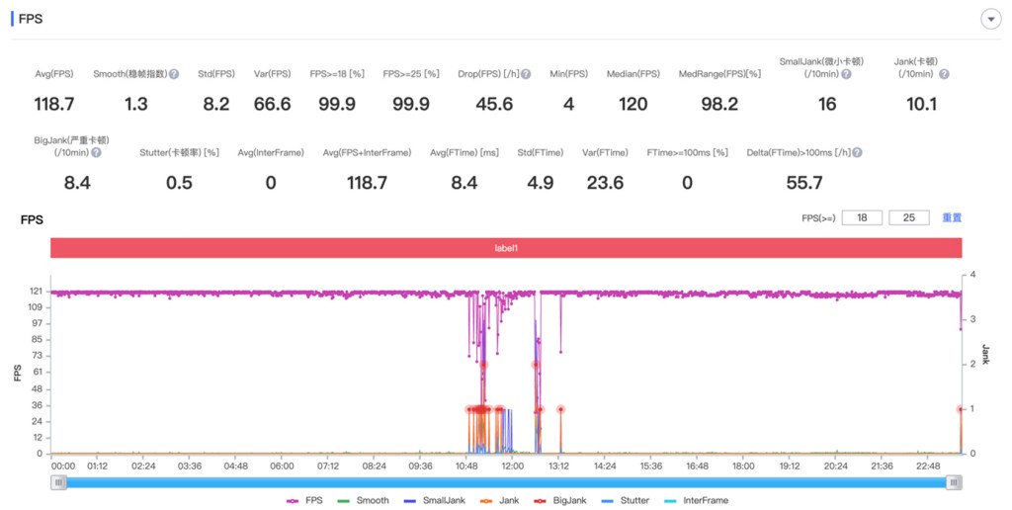This screenshot has height=510, width=1012.
Task: Click the 重置 reset link
Action: coord(952,217)
